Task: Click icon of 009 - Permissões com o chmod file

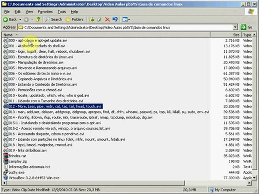Action: click(6, 90)
